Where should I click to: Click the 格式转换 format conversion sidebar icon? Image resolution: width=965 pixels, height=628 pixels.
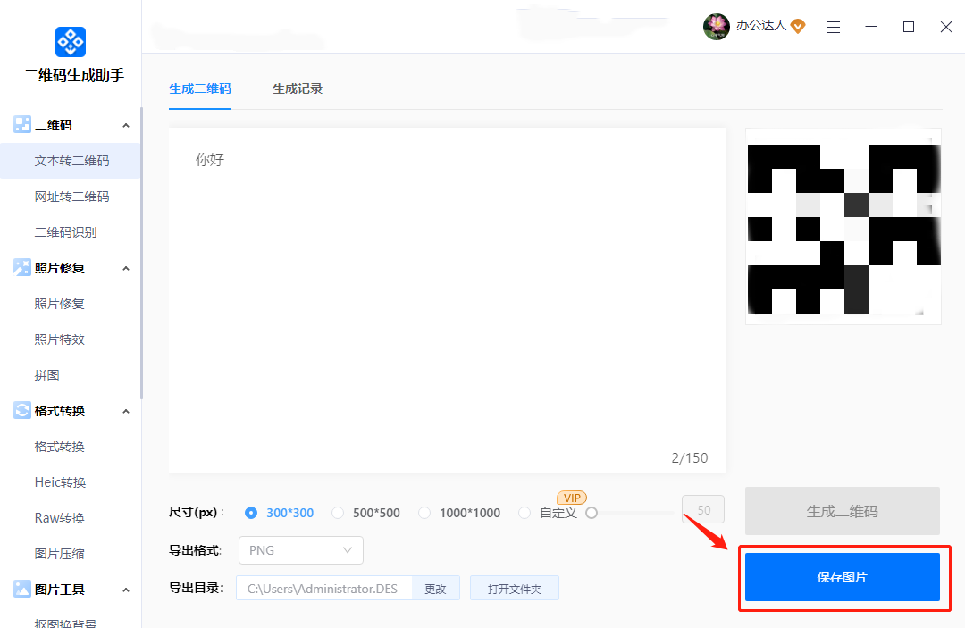pyautogui.click(x=21, y=410)
